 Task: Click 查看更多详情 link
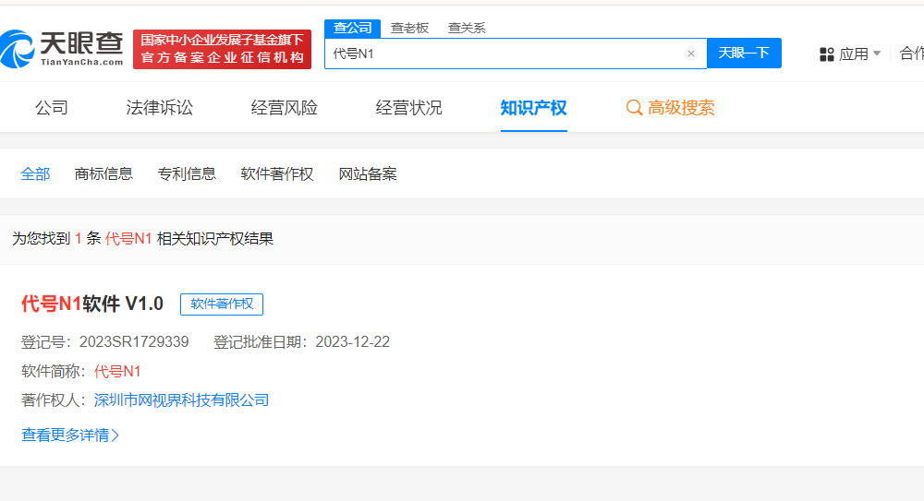(70, 435)
